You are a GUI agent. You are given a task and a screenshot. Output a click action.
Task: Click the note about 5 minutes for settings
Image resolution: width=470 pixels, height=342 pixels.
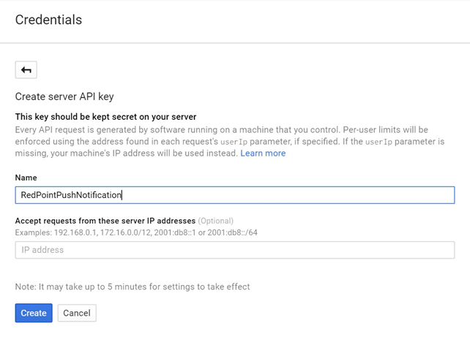coord(133,286)
